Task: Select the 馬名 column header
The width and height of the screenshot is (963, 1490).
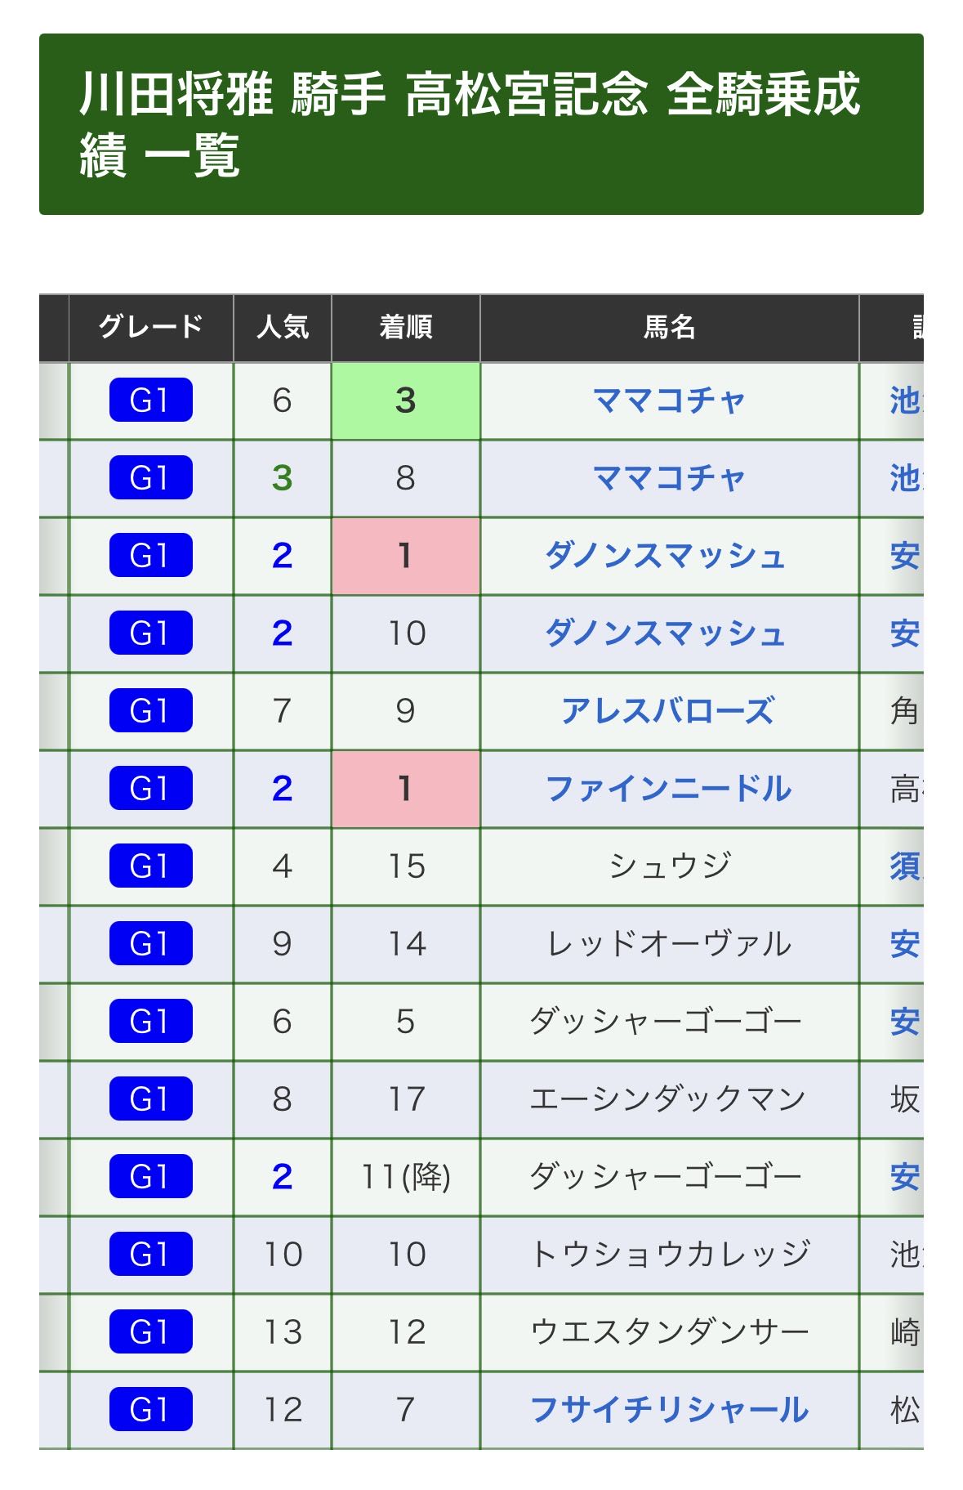Action: tap(668, 327)
